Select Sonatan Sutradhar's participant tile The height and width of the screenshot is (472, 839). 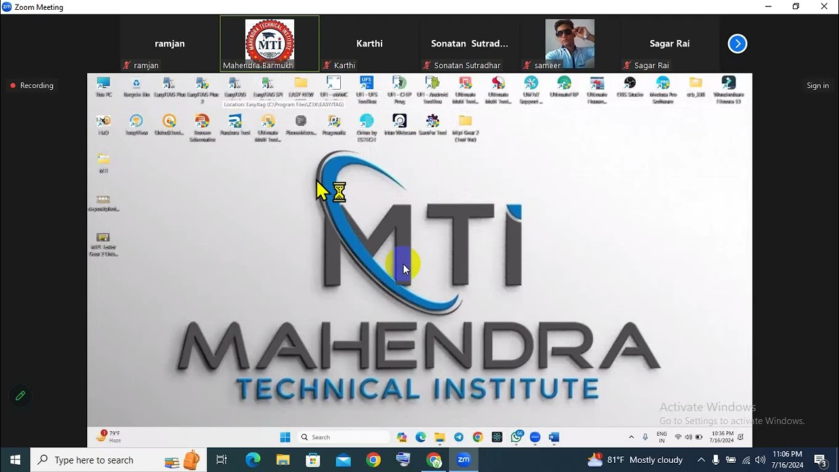click(469, 44)
